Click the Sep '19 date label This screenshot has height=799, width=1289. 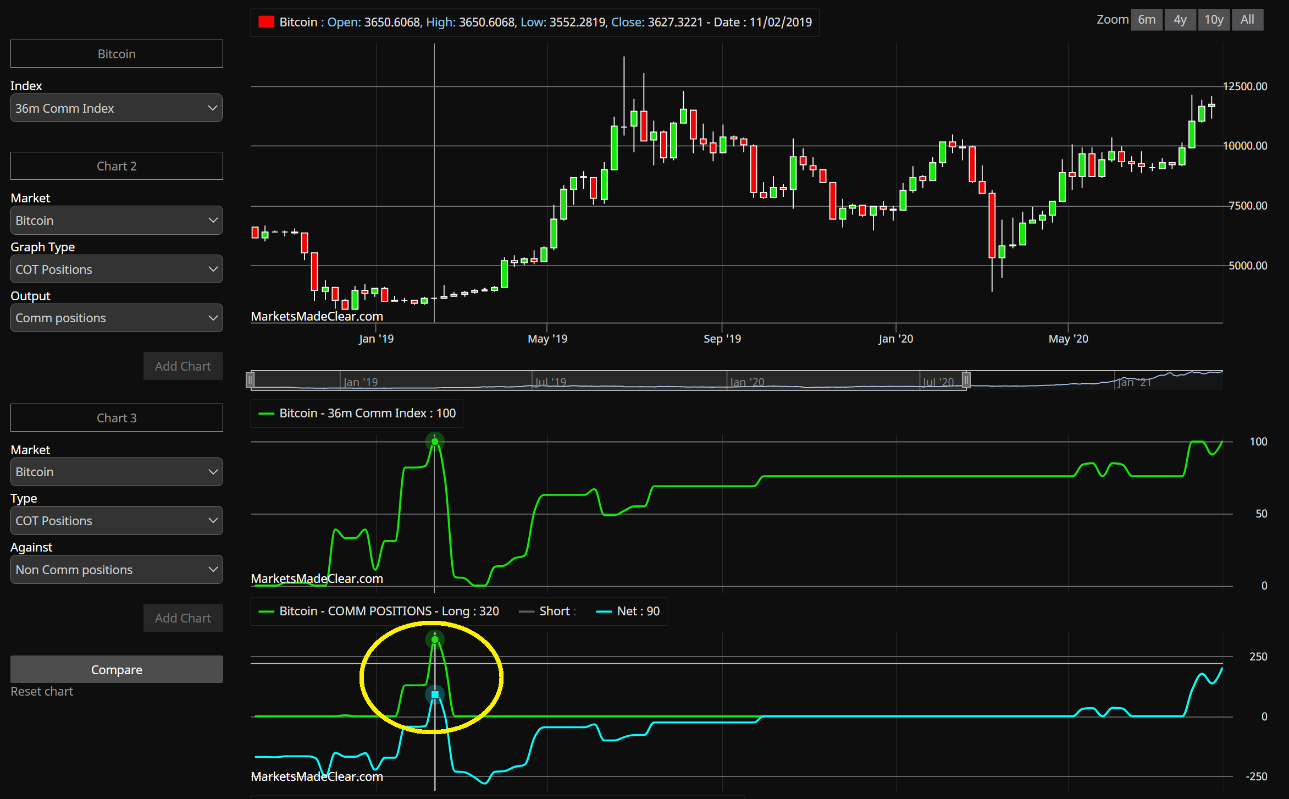pos(722,339)
